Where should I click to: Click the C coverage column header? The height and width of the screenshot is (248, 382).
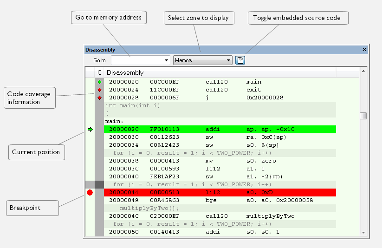[99, 72]
